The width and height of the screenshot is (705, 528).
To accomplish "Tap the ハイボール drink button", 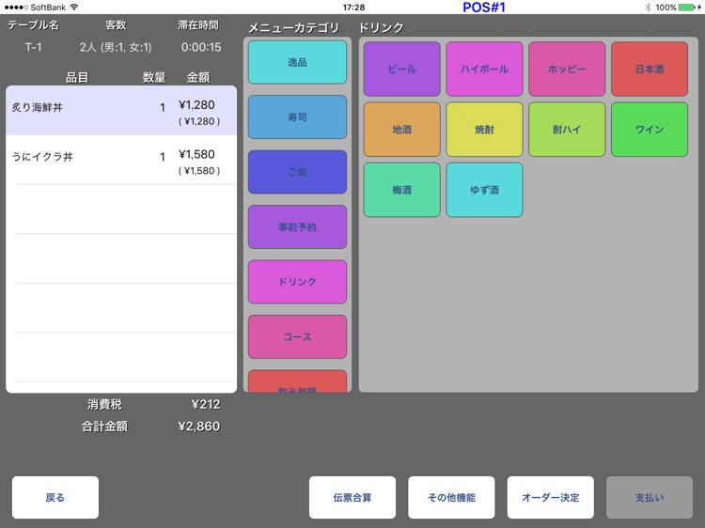I will (x=484, y=70).
